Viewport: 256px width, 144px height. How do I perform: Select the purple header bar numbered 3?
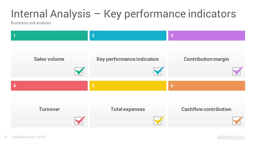(207, 35)
